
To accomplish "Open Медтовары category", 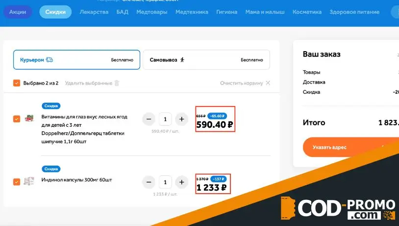I will click(x=152, y=12).
